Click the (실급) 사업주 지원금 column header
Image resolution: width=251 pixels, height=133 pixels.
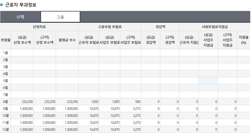coord(208,40)
